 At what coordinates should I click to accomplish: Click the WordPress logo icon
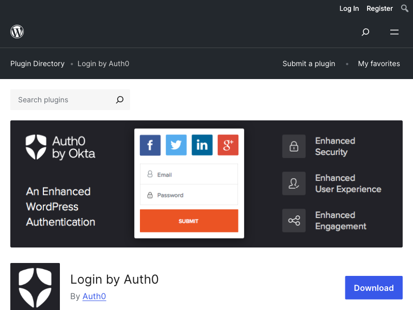click(x=17, y=32)
